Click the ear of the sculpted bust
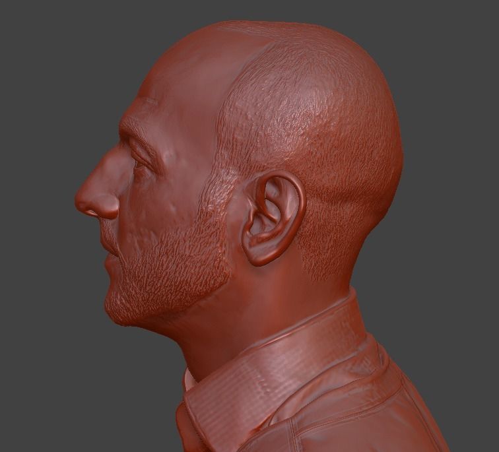The width and height of the screenshot is (499, 452). [x=273, y=220]
